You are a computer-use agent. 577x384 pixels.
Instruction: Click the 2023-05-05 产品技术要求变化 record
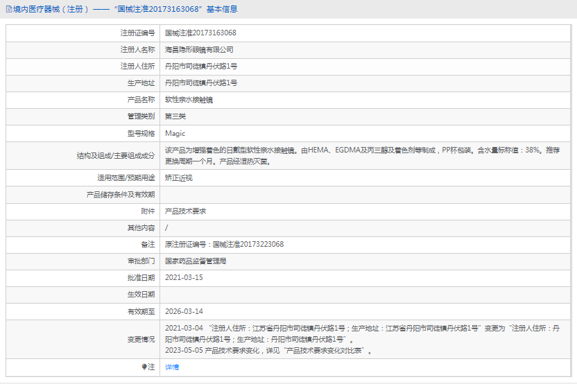click(x=268, y=351)
